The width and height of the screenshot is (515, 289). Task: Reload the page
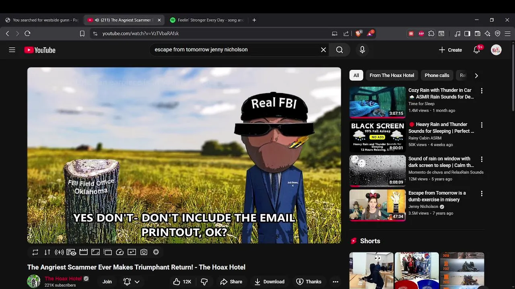27,34
